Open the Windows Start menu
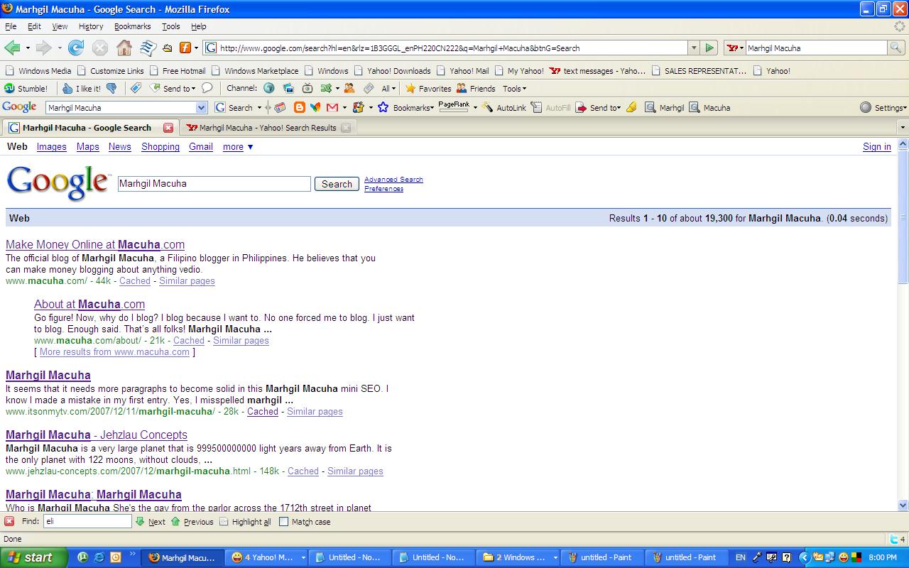This screenshot has width=909, height=568. [x=33, y=557]
